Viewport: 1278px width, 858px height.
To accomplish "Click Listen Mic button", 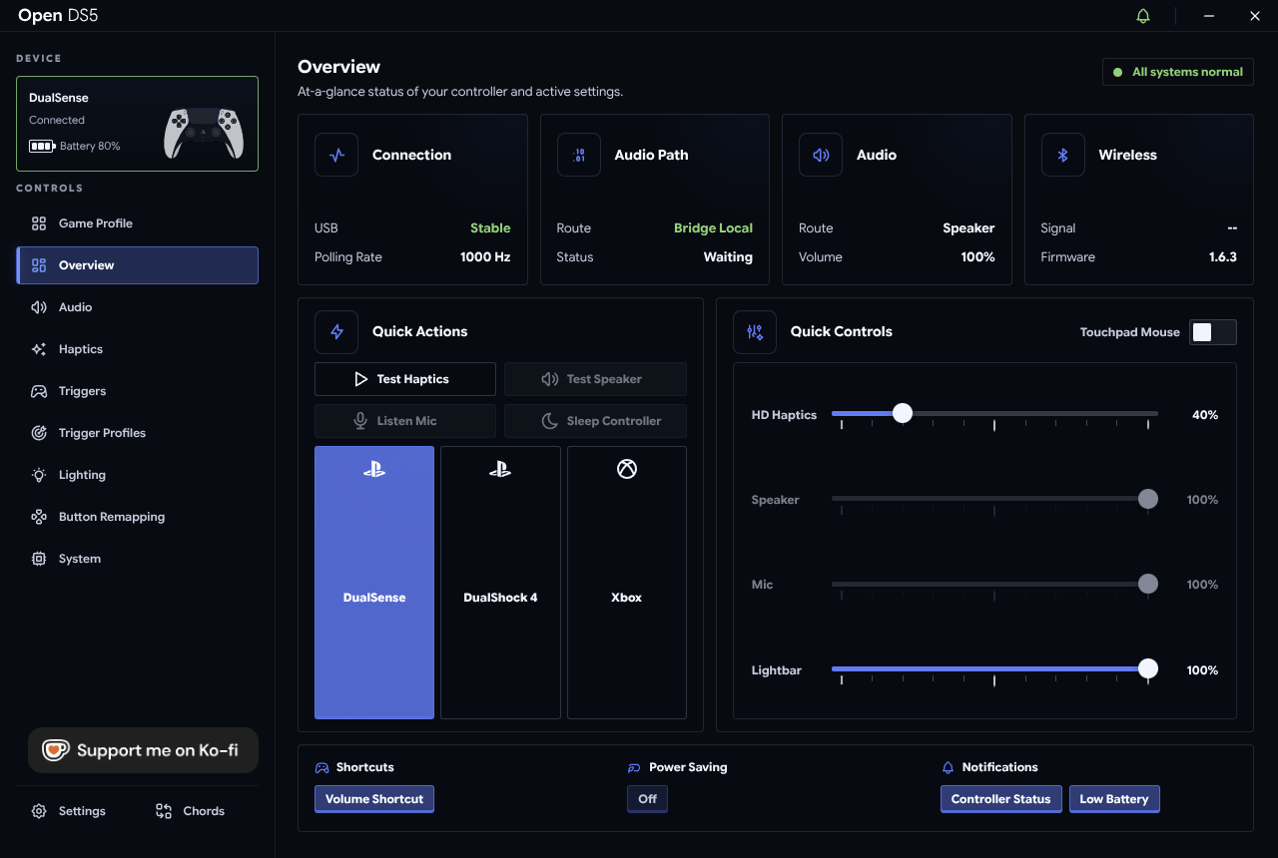I will [405, 421].
